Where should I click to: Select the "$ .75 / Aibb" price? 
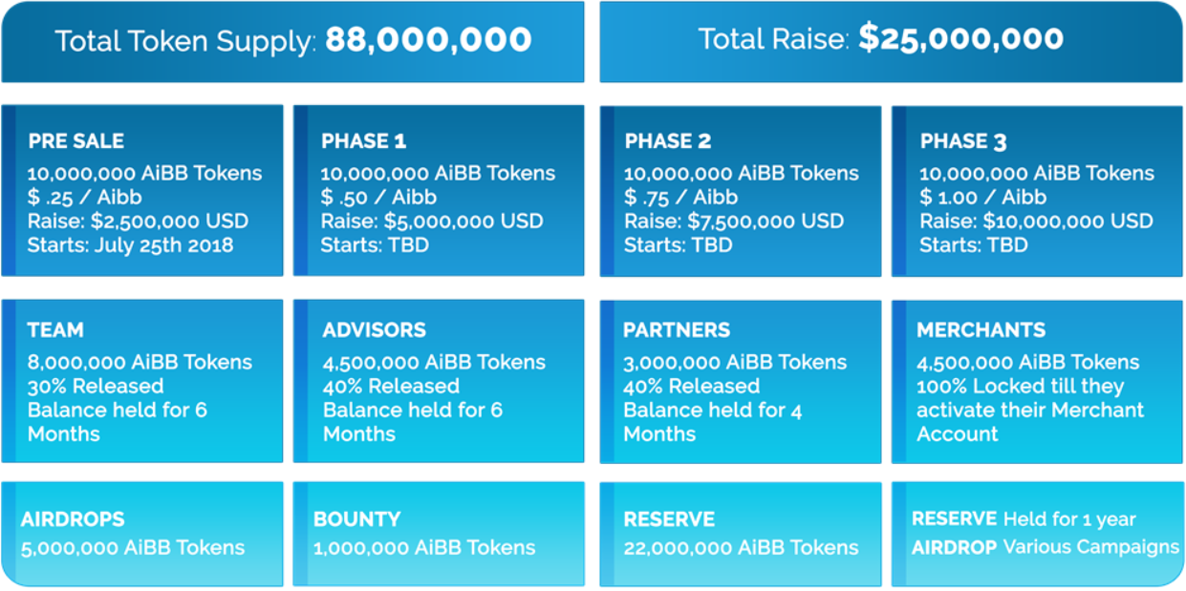[680, 198]
